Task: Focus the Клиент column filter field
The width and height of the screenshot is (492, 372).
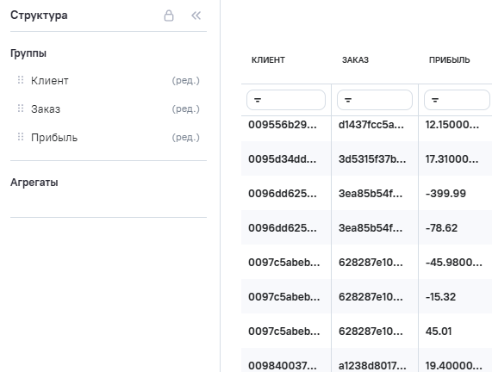Action: coord(286,100)
